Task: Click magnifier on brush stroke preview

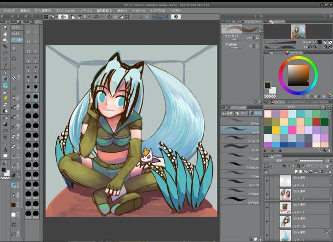Action: [260, 31]
